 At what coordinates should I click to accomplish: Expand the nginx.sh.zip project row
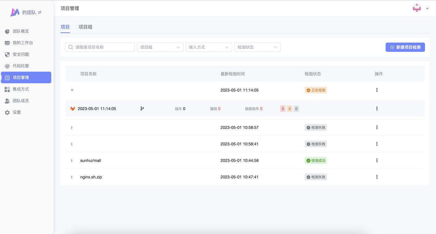click(x=72, y=177)
